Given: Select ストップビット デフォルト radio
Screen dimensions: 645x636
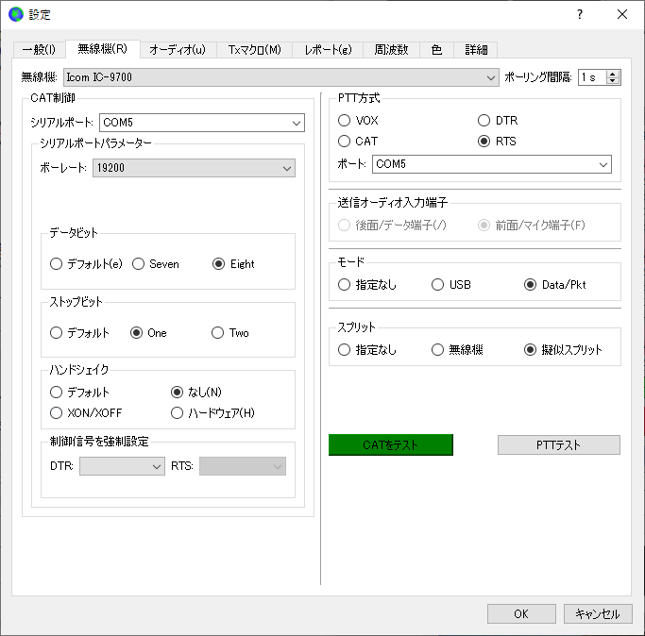Looking at the screenshot, I should coord(79,332).
